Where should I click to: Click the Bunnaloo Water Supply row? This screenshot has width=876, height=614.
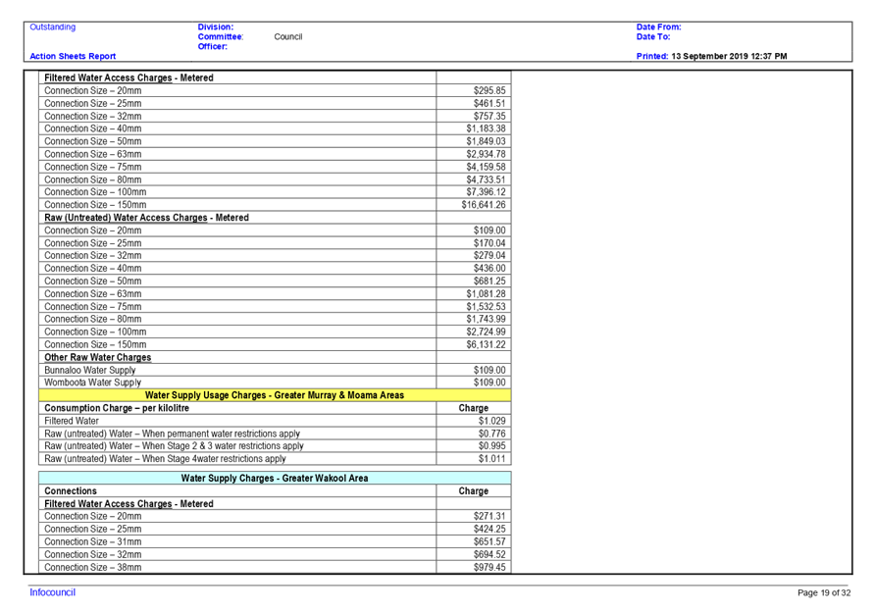275,370
